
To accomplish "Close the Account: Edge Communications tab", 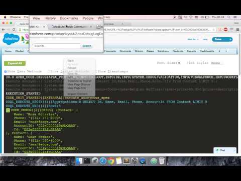I will (91, 27).
